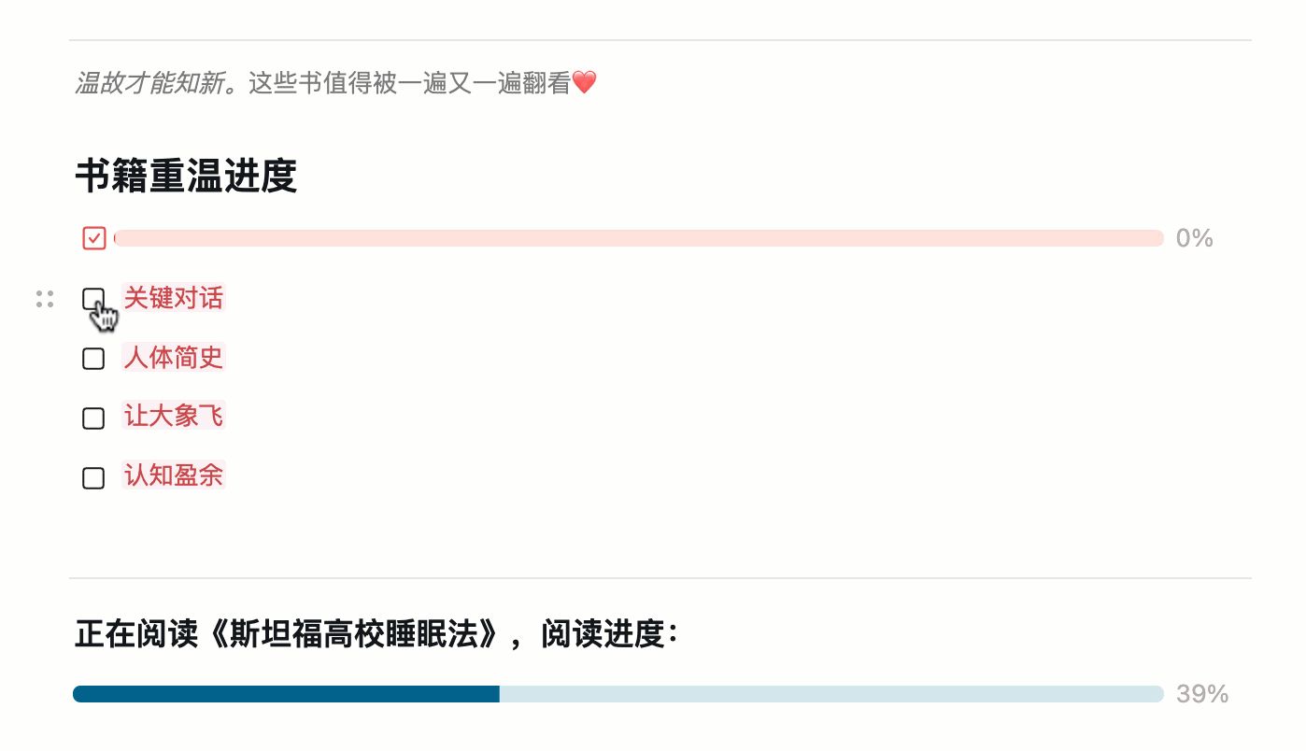Tick the 人体简史 checkbox
The image size is (1306, 751).
coord(93,359)
